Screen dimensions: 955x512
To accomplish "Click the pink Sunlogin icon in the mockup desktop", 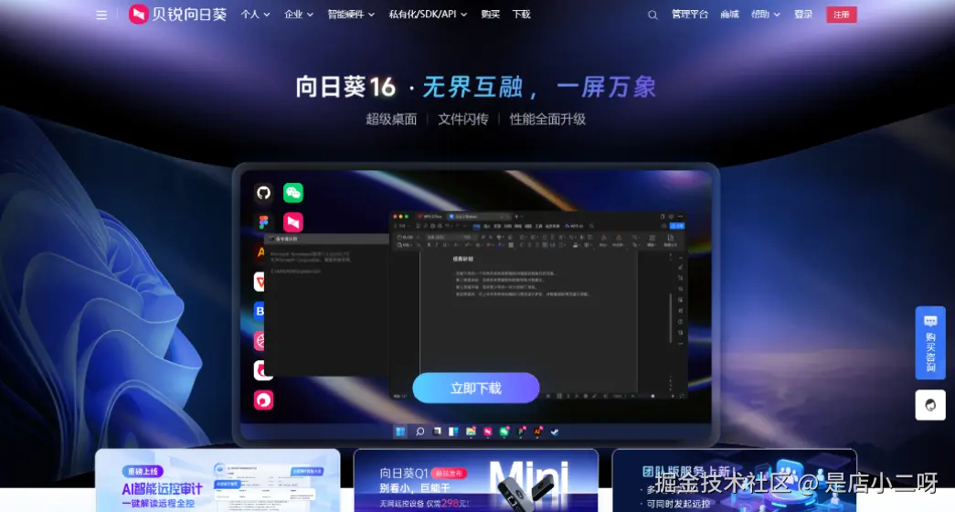I will point(293,222).
